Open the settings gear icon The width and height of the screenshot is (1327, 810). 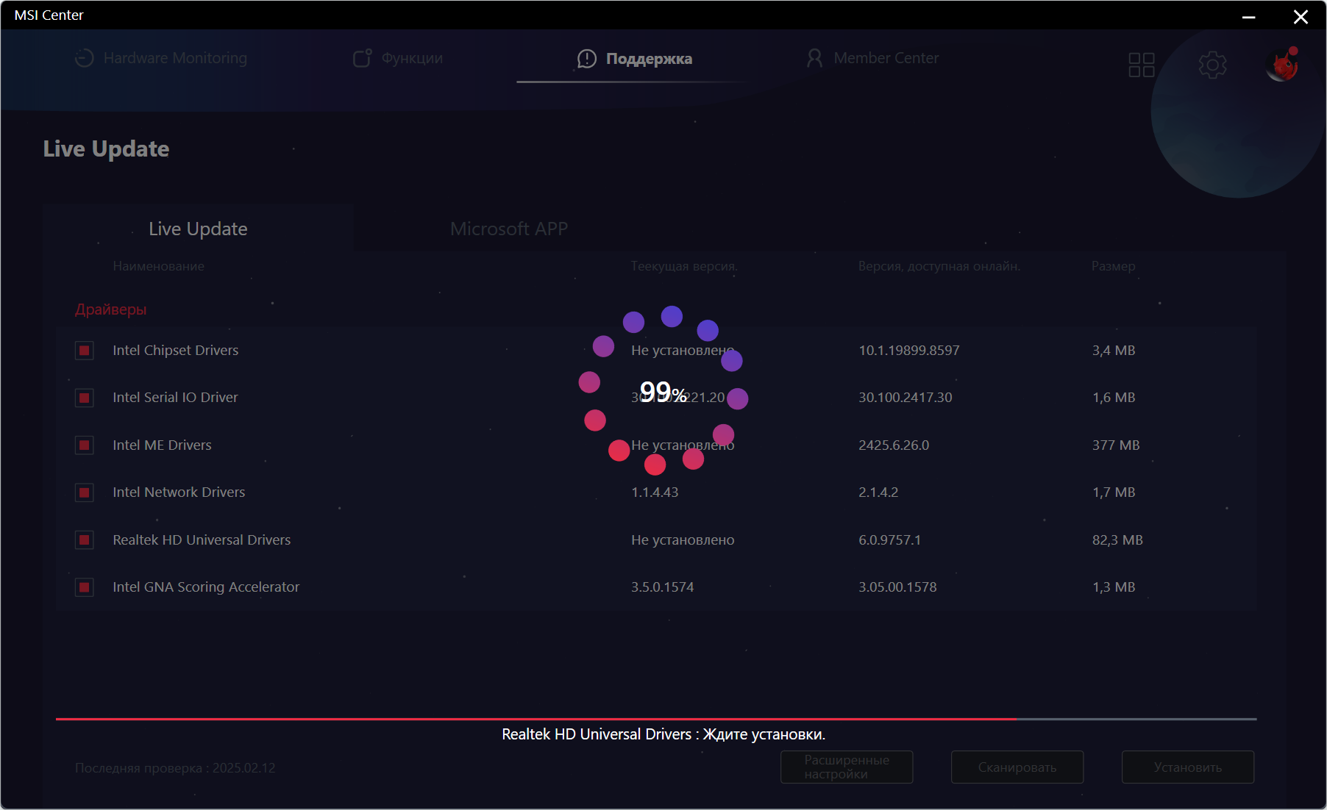coord(1212,65)
